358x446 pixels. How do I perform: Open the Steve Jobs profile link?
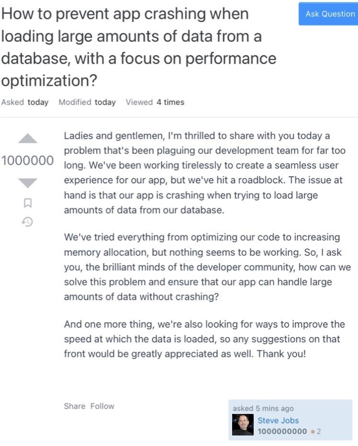pyautogui.click(x=278, y=420)
